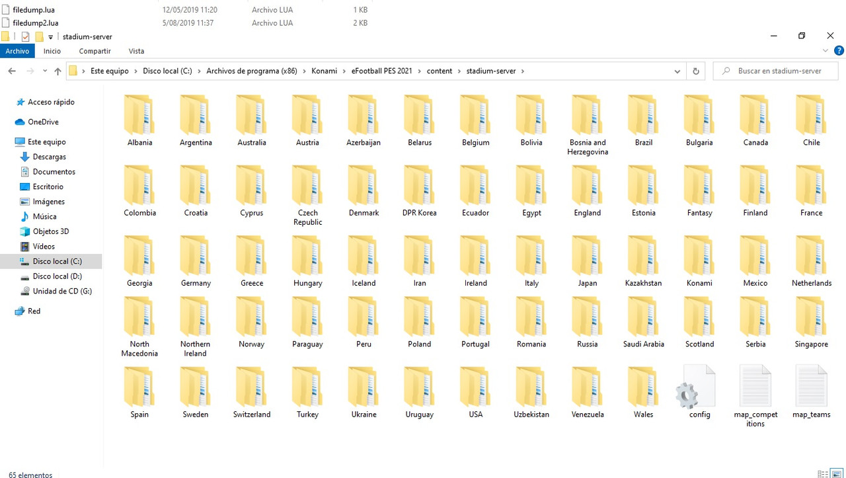The image size is (846, 478).
Task: Click Disco local (C:) breadcrumb
Action: (x=168, y=71)
